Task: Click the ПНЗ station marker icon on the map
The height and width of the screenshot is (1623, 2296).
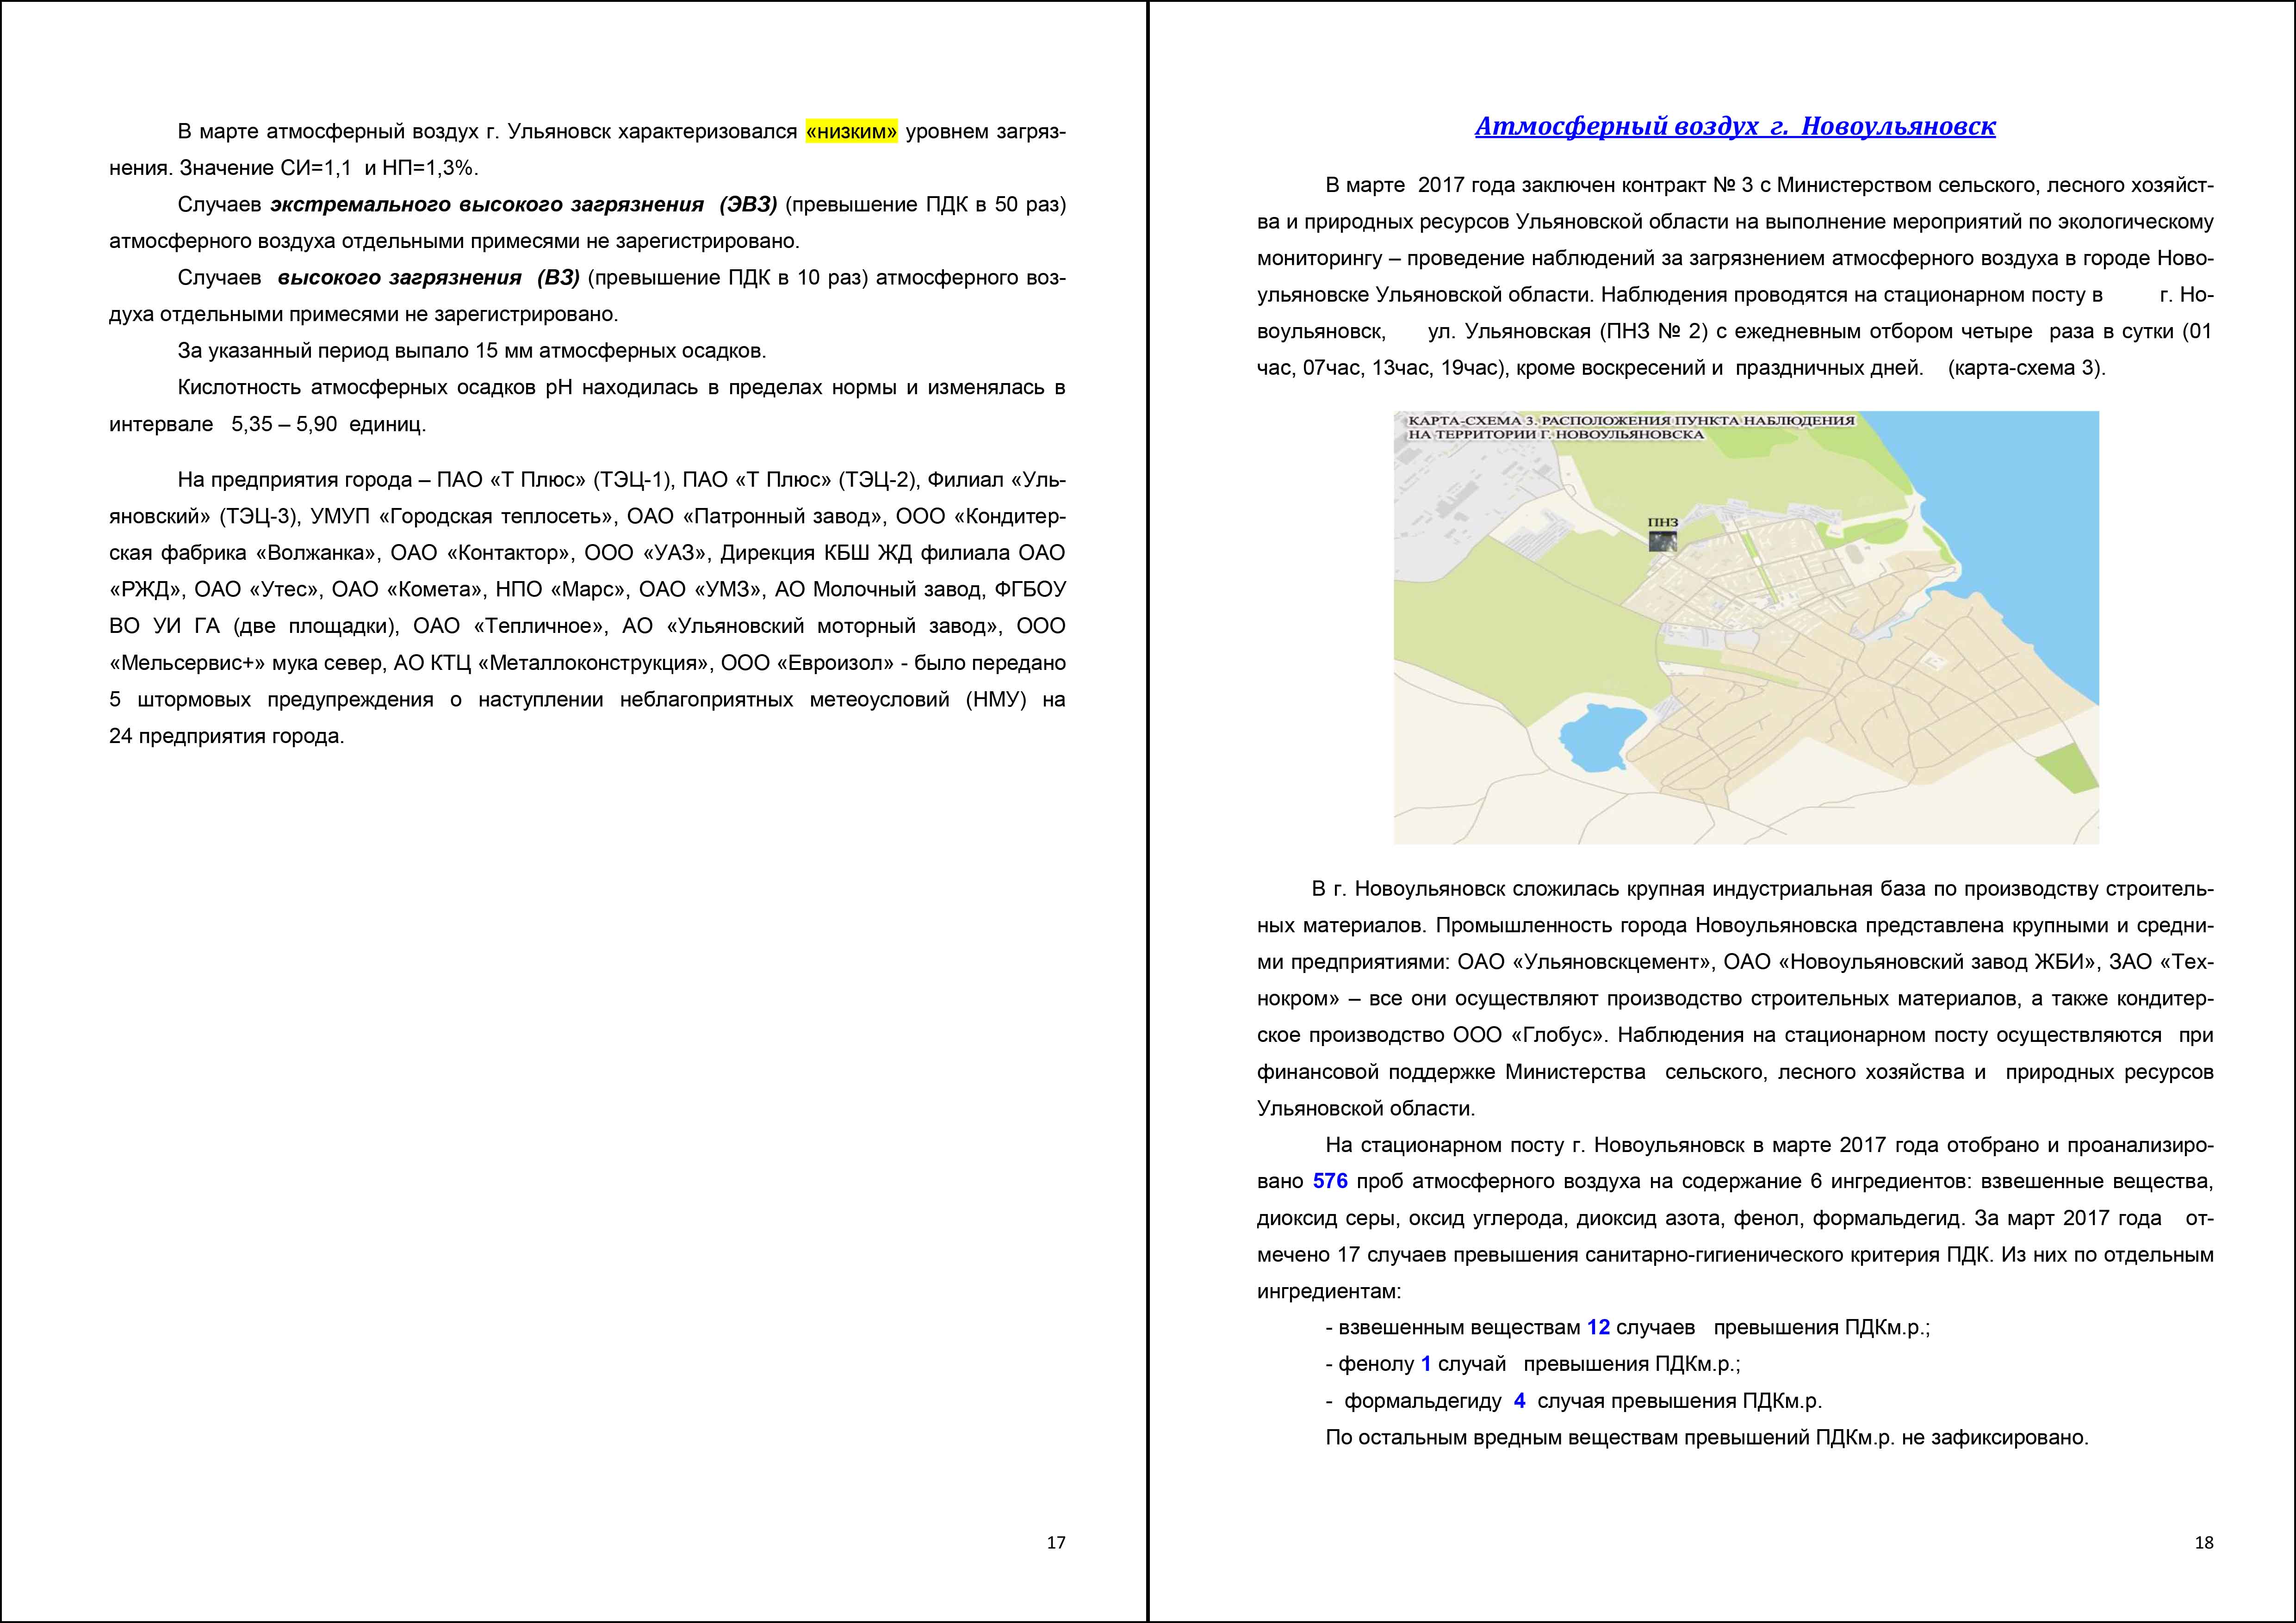Action: [1662, 541]
